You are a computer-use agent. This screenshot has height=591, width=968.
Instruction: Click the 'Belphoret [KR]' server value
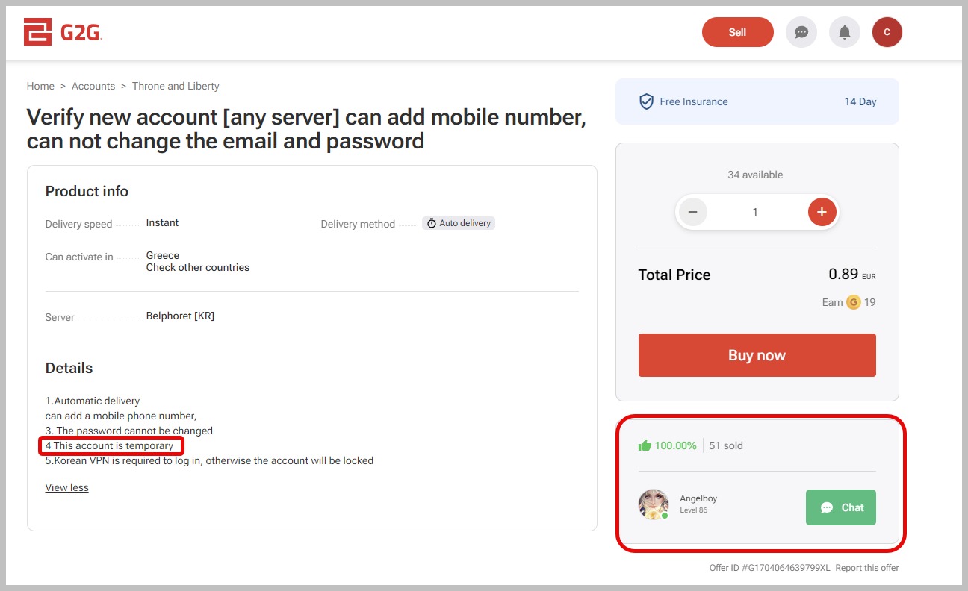pyautogui.click(x=180, y=316)
